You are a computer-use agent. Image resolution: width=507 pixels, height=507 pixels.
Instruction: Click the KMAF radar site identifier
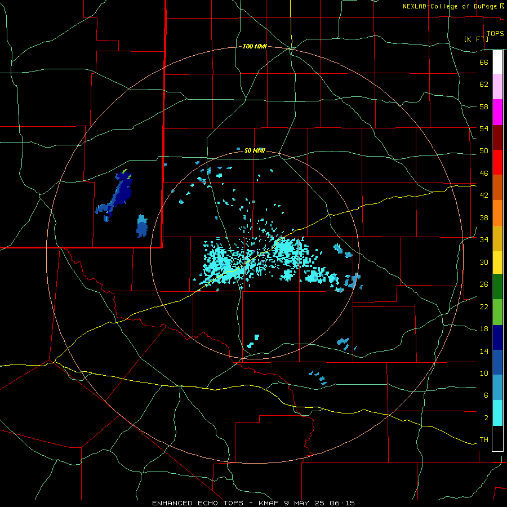(x=269, y=503)
